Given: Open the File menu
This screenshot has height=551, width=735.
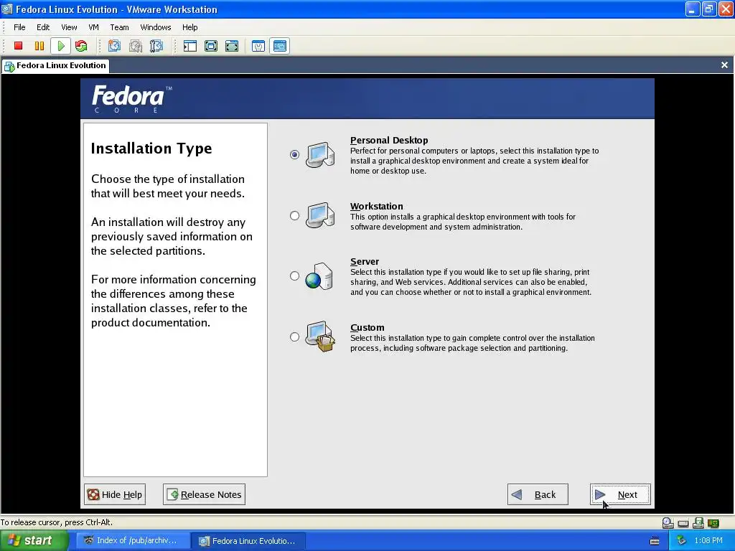Looking at the screenshot, I should (19, 27).
